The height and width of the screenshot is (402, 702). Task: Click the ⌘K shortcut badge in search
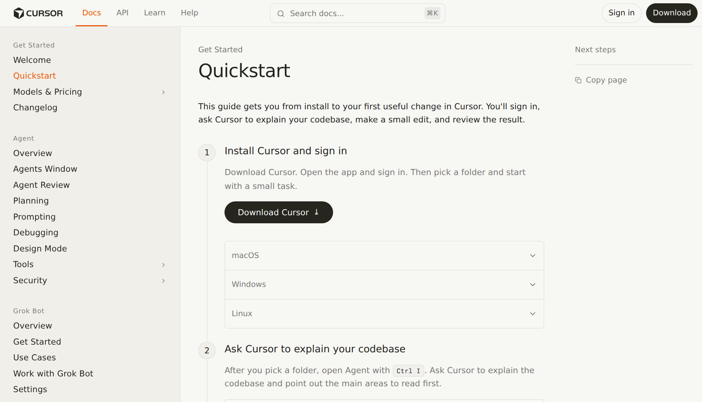click(x=432, y=13)
